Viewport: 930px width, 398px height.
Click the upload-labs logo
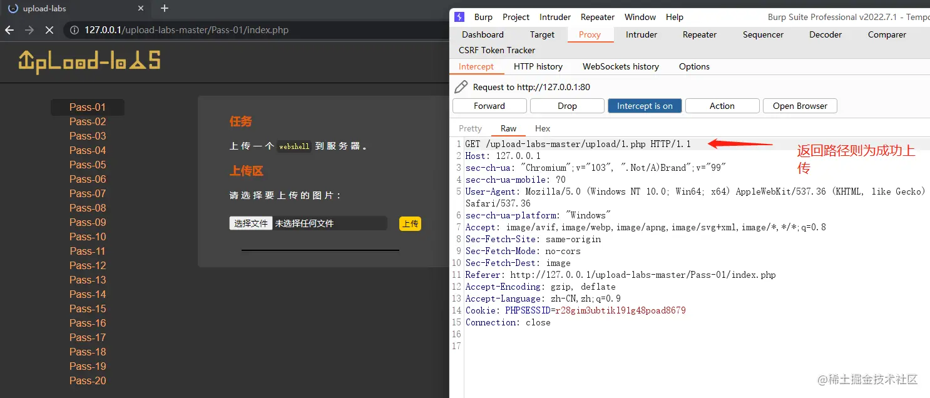coord(89,61)
